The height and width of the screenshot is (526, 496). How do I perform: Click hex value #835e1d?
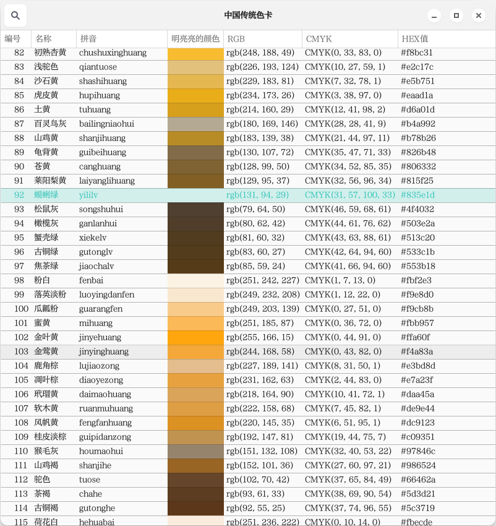point(417,195)
